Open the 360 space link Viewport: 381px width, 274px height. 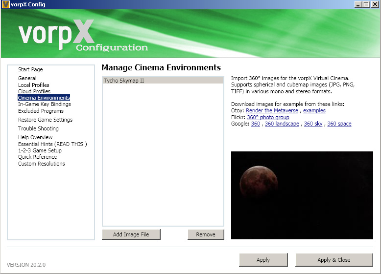click(339, 124)
